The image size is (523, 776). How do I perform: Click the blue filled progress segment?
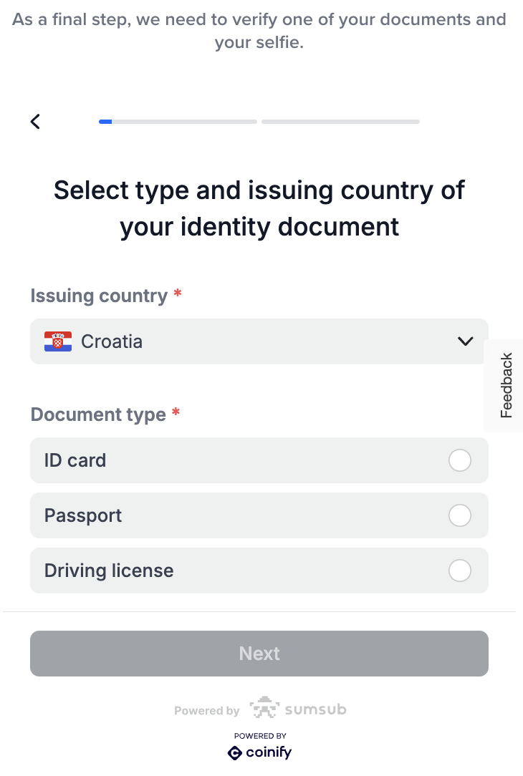[105, 122]
